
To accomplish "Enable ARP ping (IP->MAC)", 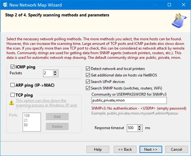I will click(13, 85).
